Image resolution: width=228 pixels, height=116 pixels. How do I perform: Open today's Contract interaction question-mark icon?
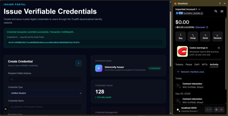(178, 86)
